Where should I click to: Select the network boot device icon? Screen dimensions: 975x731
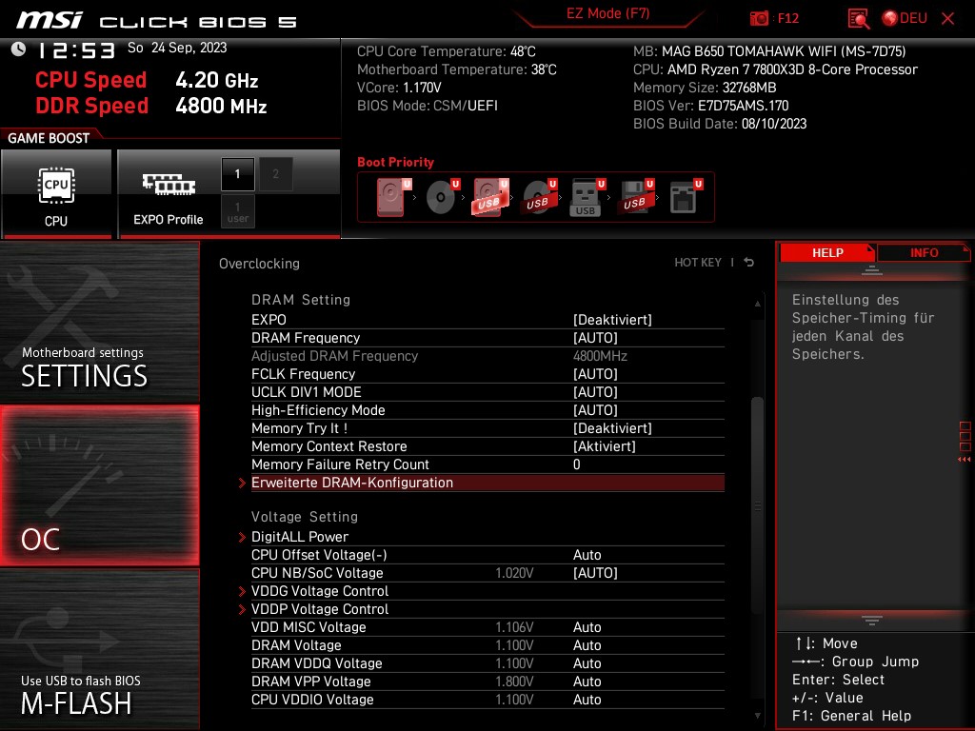click(x=686, y=197)
